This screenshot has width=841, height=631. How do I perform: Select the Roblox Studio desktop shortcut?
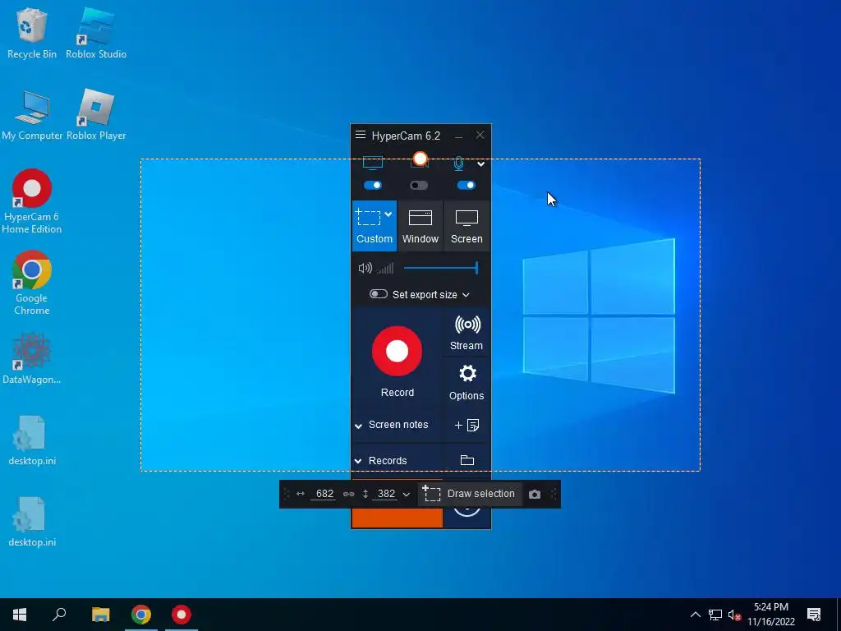[96, 33]
